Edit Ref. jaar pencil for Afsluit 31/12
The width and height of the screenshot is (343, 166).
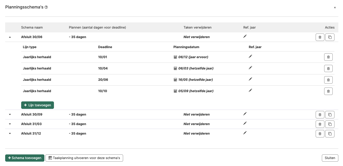pos(245,133)
